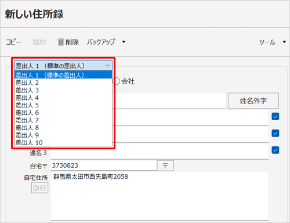Viewport: 290px width, 223px height.
Task: Select 差出人 9 entry
Action: tap(63, 135)
